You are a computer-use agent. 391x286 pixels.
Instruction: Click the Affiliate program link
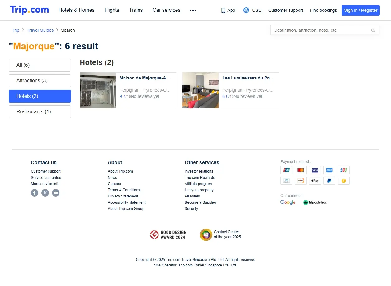pos(198,184)
